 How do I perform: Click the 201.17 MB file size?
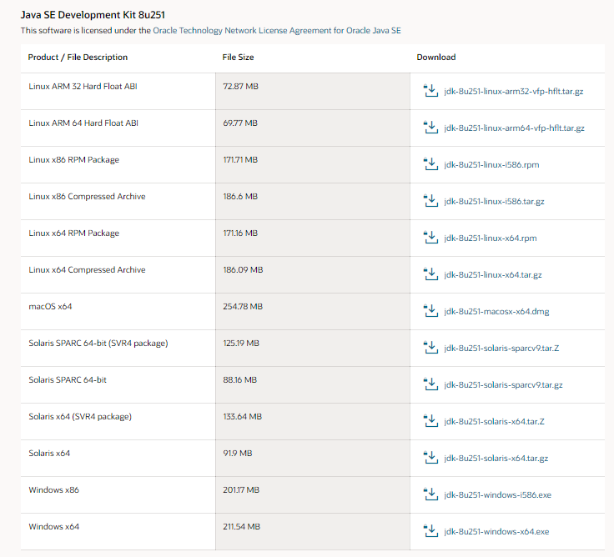241,489
